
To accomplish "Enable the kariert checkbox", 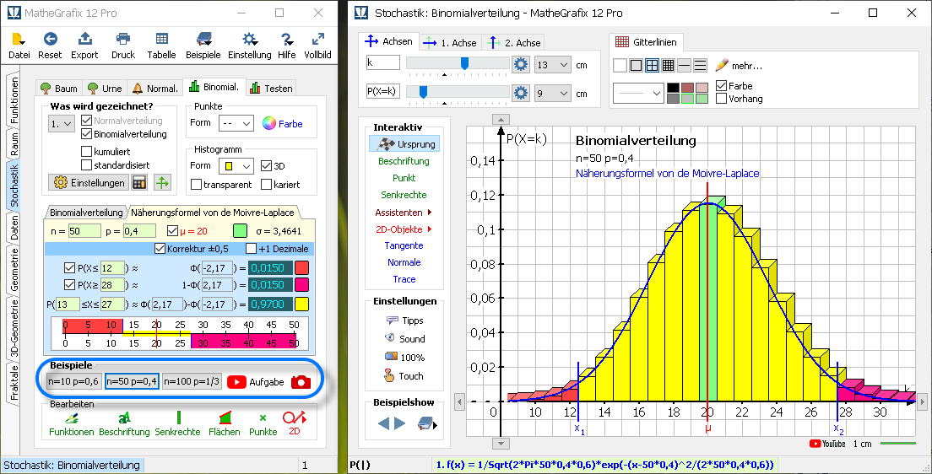I will click(x=266, y=185).
